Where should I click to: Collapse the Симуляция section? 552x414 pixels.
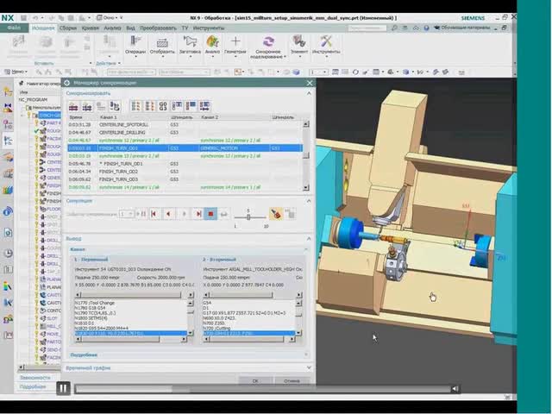point(309,201)
